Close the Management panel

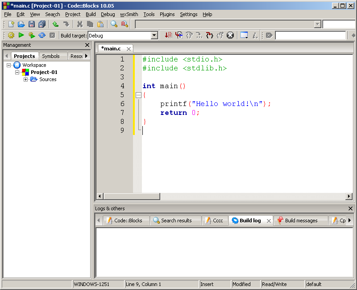[87, 45]
